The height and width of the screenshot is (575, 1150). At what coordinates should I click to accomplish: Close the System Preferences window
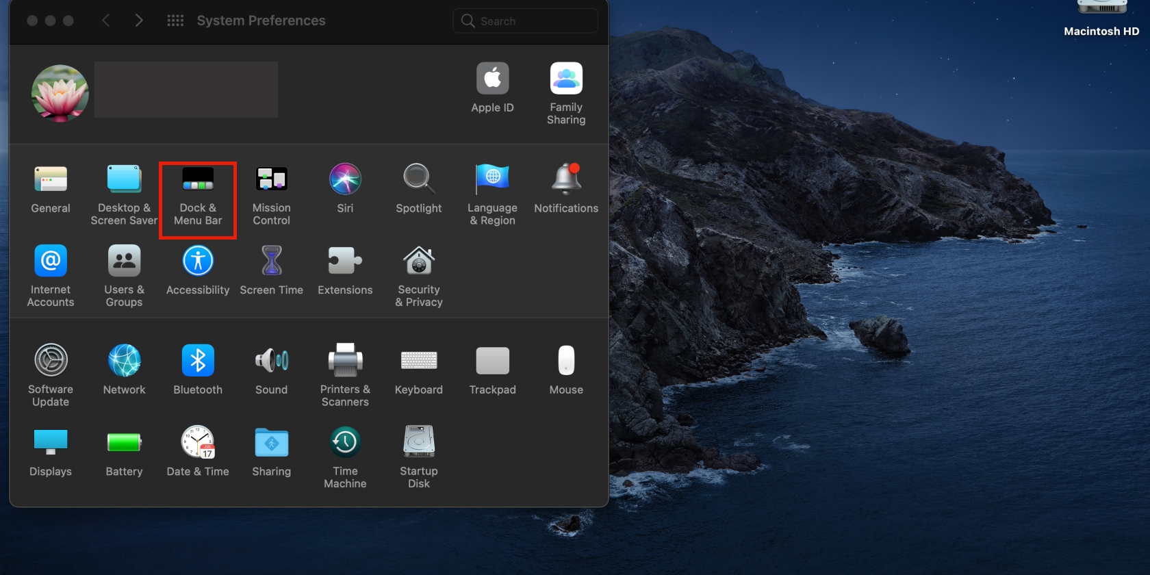coord(32,21)
